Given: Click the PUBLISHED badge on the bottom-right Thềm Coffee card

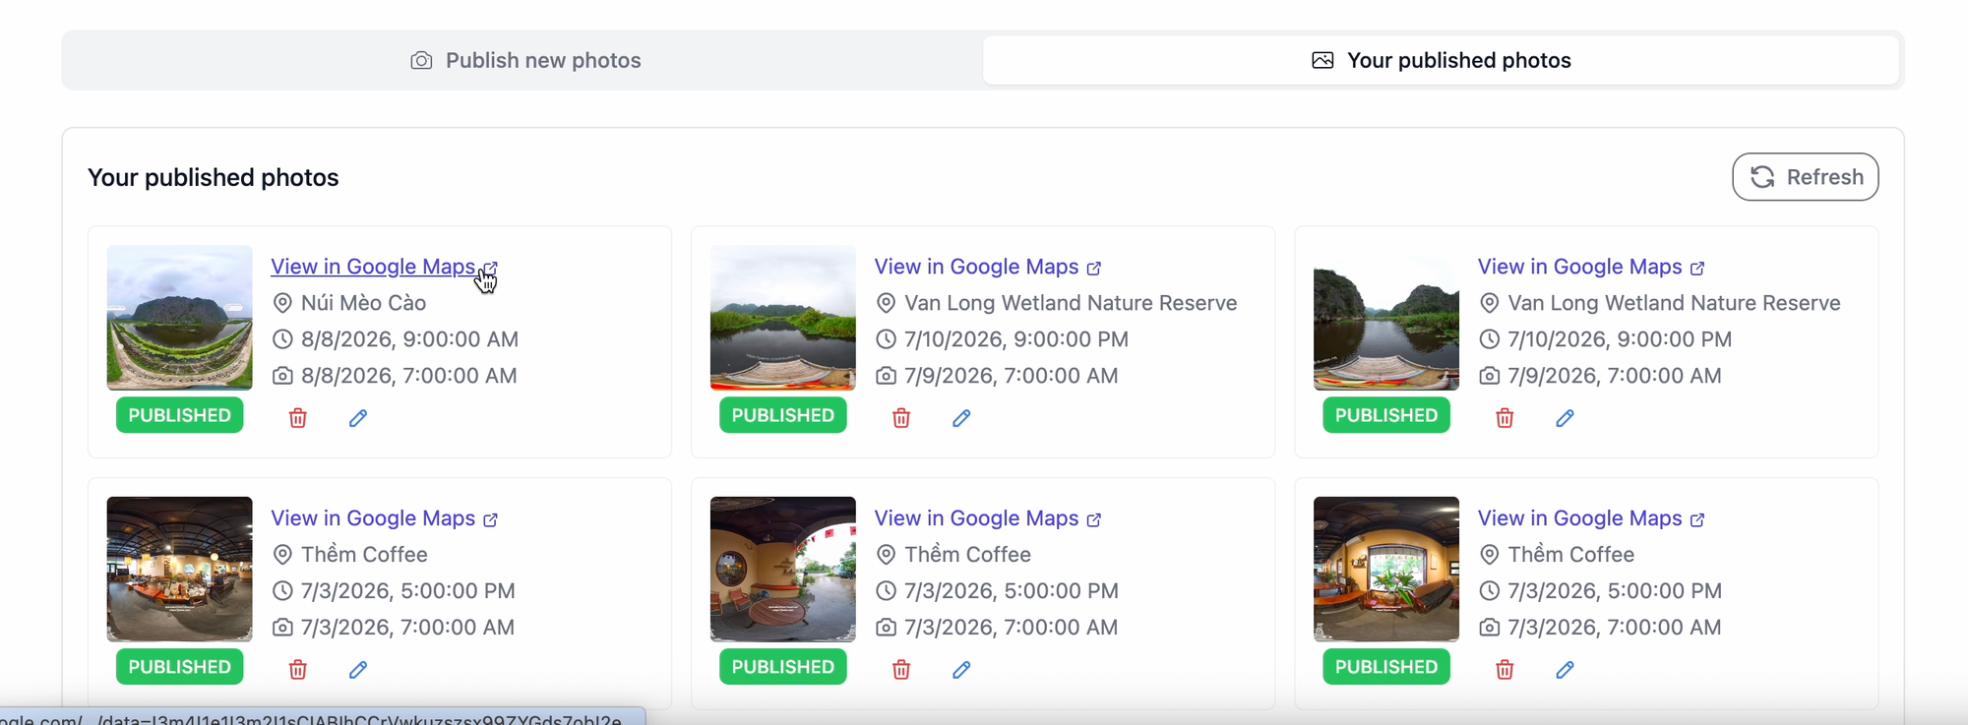Looking at the screenshot, I should pos(1386,667).
